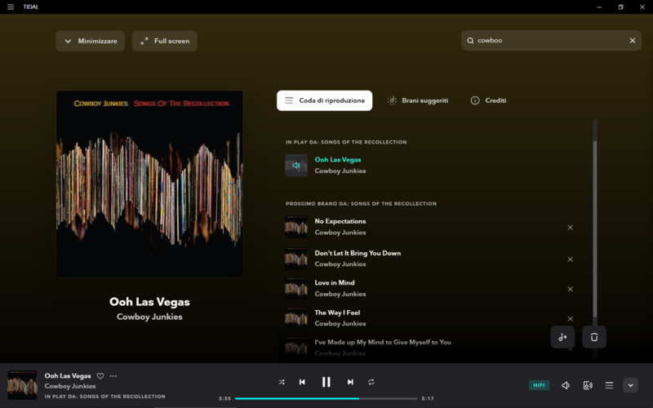Open the play queue icon in player bar

609,385
